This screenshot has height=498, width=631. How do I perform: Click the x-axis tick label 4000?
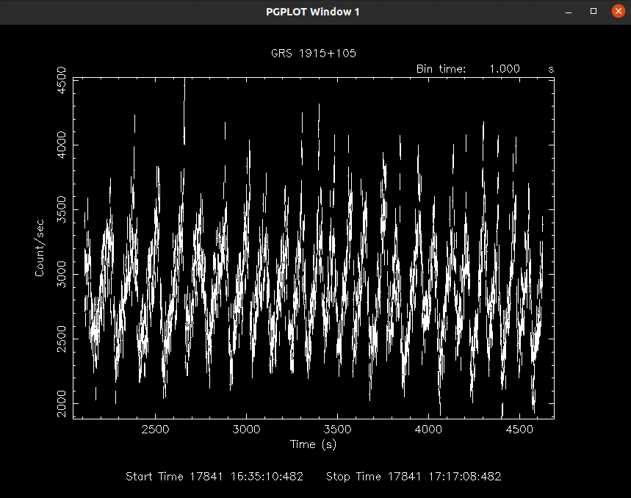[428, 430]
